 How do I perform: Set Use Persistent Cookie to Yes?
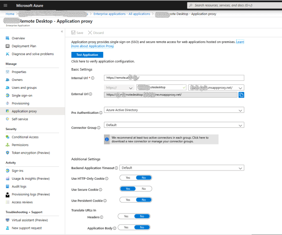(x=128, y=200)
